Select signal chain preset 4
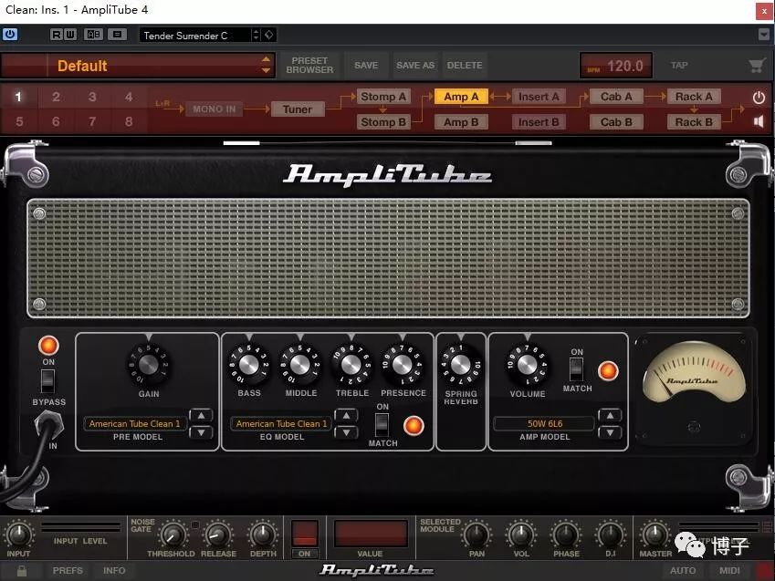The image size is (775, 581). point(129,97)
